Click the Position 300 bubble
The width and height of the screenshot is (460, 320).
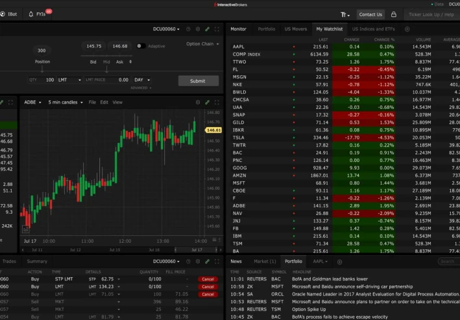[x=42, y=51]
